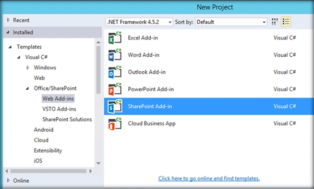Click the horizontal scrollbar right arrow

click(x=91, y=171)
